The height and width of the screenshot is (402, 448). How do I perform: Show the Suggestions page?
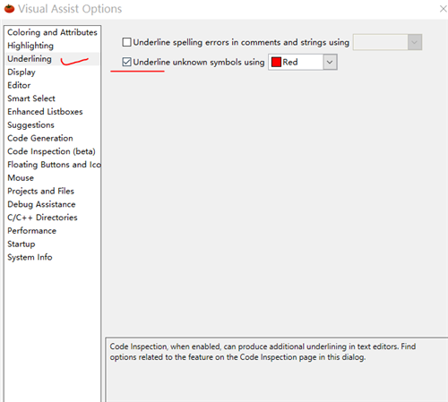30,124
